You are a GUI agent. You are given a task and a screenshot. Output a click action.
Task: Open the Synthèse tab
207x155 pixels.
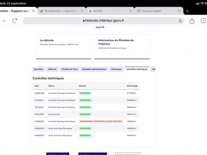(x=39, y=69)
